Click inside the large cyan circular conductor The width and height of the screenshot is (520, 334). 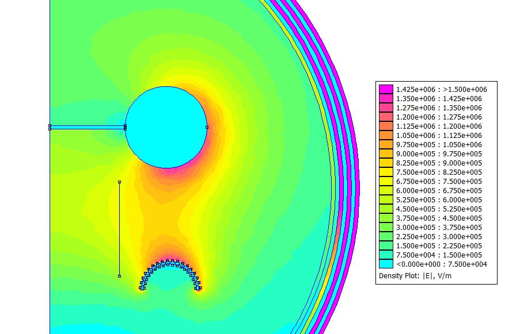166,127
